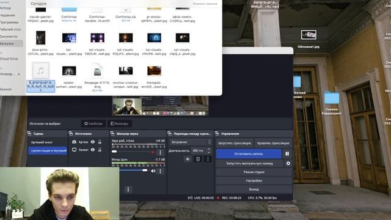Screen dimensions: 391x220
Task: Open the audio mixer panel menu dots
Action: [128, 189]
